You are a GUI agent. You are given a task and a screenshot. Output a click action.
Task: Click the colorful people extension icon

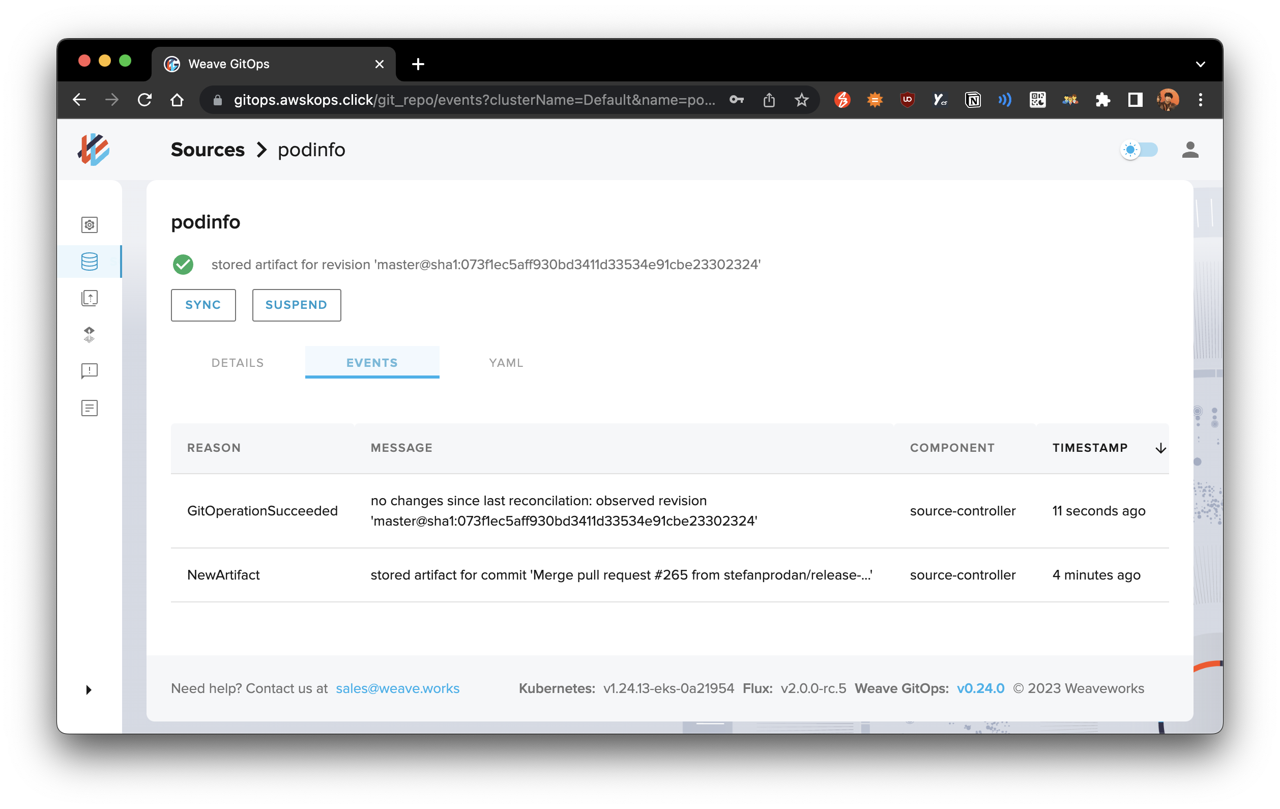point(1070,100)
